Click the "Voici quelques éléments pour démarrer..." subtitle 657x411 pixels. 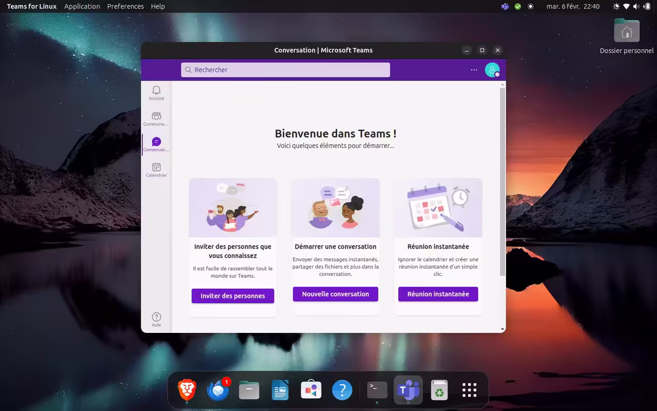336,146
